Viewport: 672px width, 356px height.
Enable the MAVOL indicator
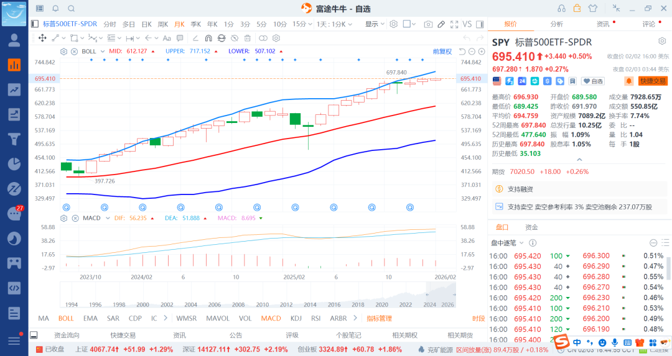(218, 318)
